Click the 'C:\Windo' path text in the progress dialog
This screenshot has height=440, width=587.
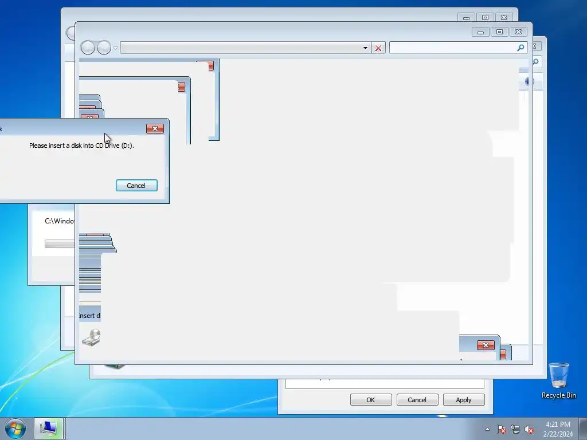click(59, 221)
